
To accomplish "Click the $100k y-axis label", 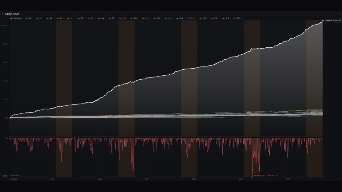I will 5,26.
